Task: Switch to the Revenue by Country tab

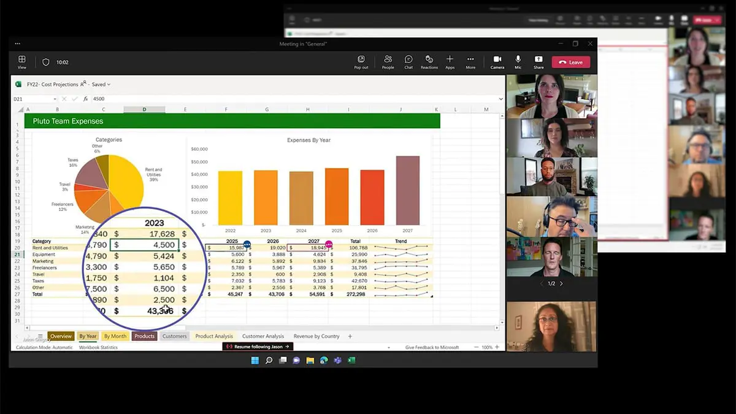Action: [x=316, y=336]
